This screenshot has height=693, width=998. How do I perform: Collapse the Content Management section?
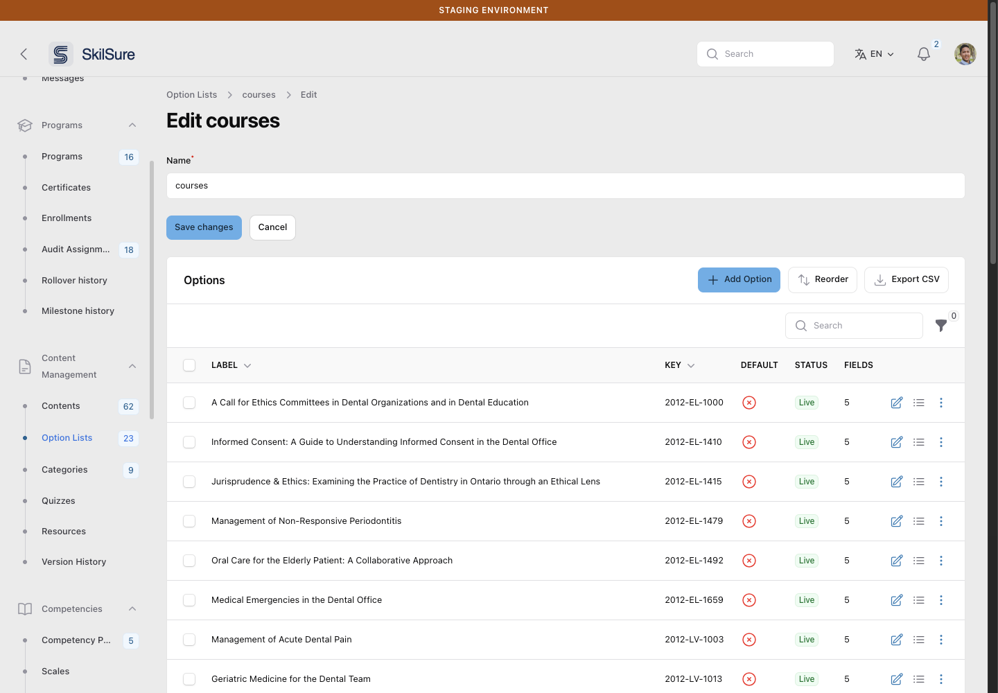pos(132,367)
